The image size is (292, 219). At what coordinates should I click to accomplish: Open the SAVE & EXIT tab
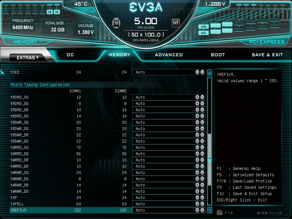point(267,55)
